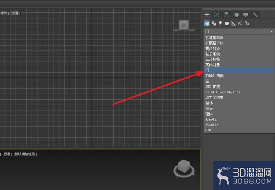Choose 面片栅格 from the list
This screenshot has width=275, height=190.
pyautogui.click(x=239, y=60)
